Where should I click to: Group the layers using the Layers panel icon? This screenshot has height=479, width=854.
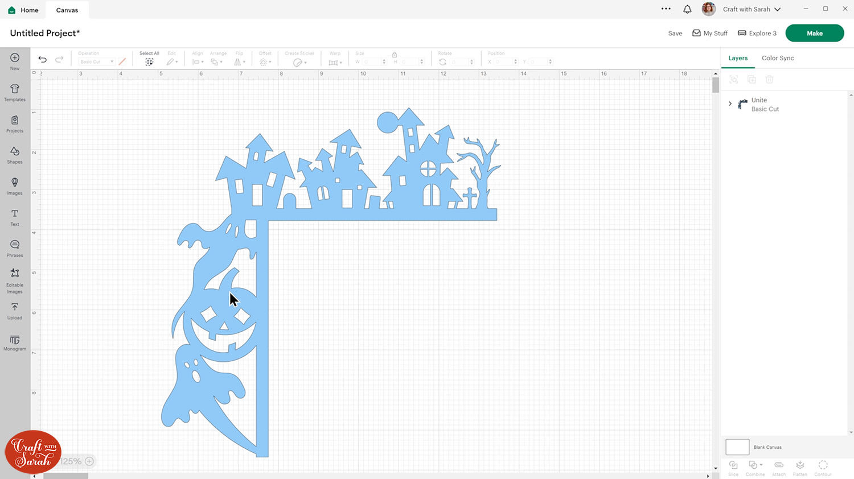point(734,80)
